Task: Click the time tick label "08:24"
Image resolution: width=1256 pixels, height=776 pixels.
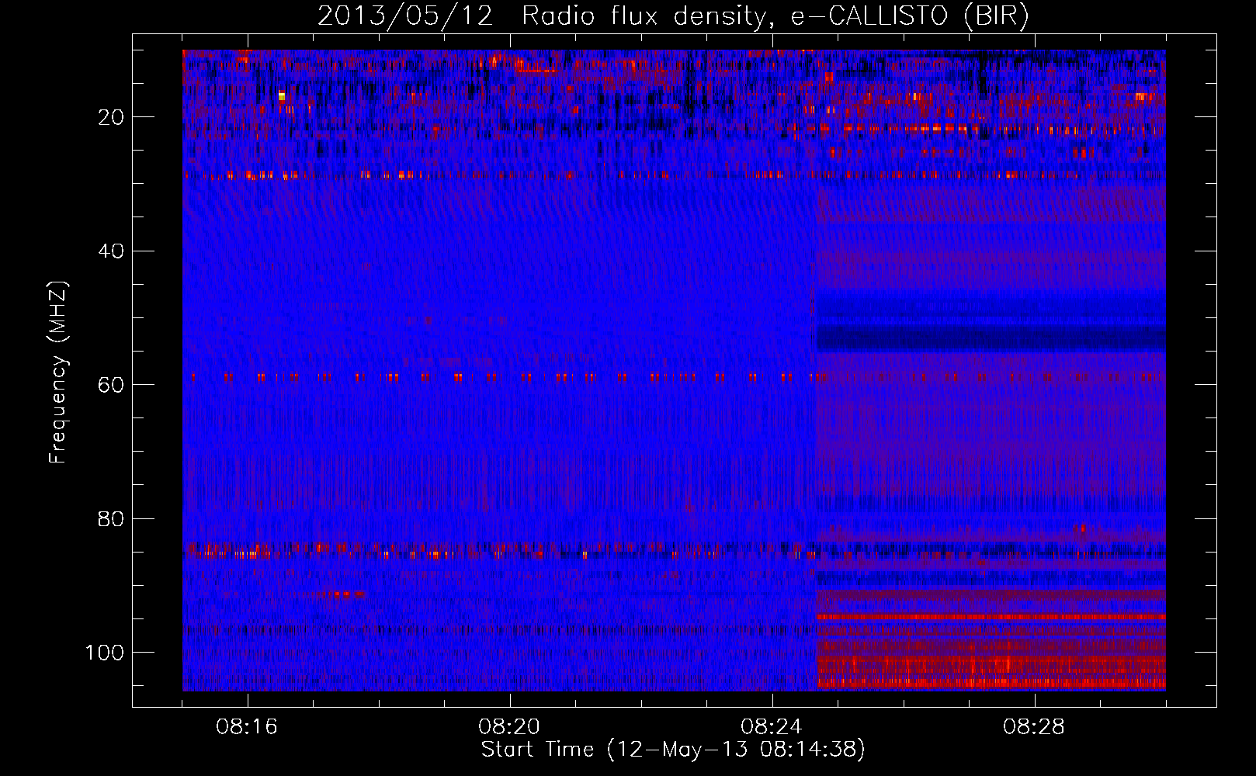Action: pos(772,727)
